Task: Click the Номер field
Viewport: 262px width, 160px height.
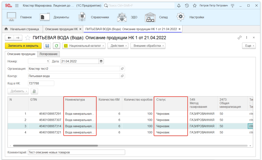Action: point(39,61)
